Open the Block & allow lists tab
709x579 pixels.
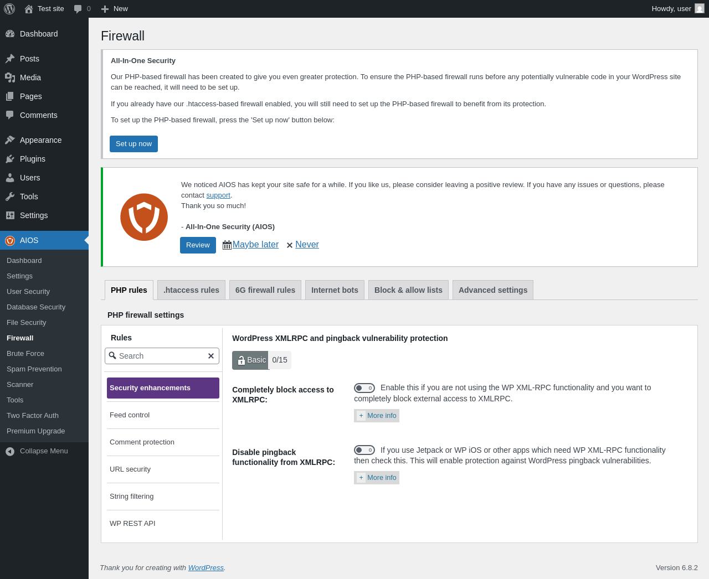[408, 290]
